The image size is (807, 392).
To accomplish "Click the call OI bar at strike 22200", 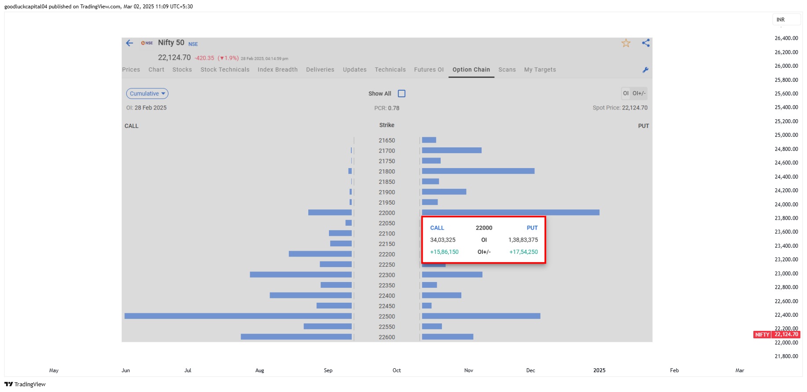I will point(320,254).
